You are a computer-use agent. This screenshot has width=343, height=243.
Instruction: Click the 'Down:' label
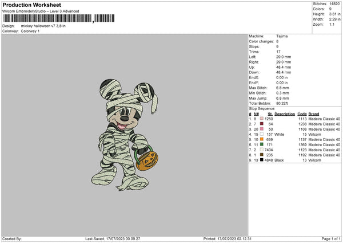[254, 72]
